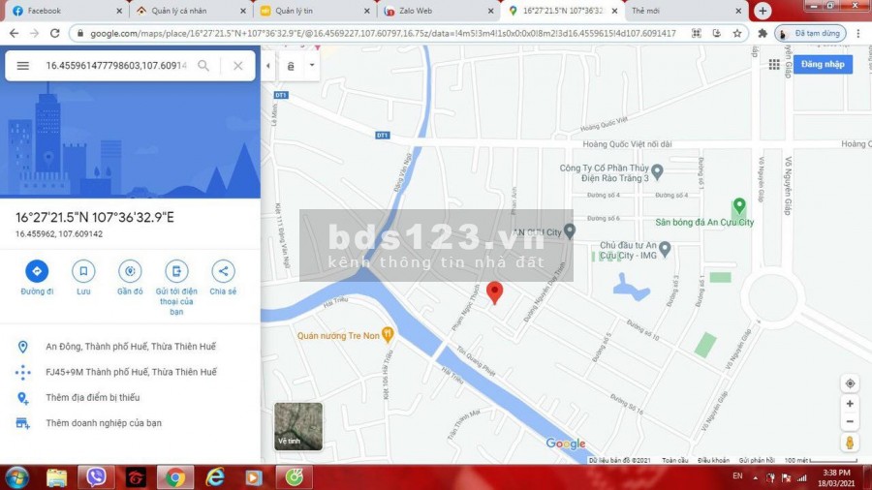Viewport: 872px width, 490px height.
Task: Switch to Vệ tinh satellite view thumbnail
Action: (298, 426)
